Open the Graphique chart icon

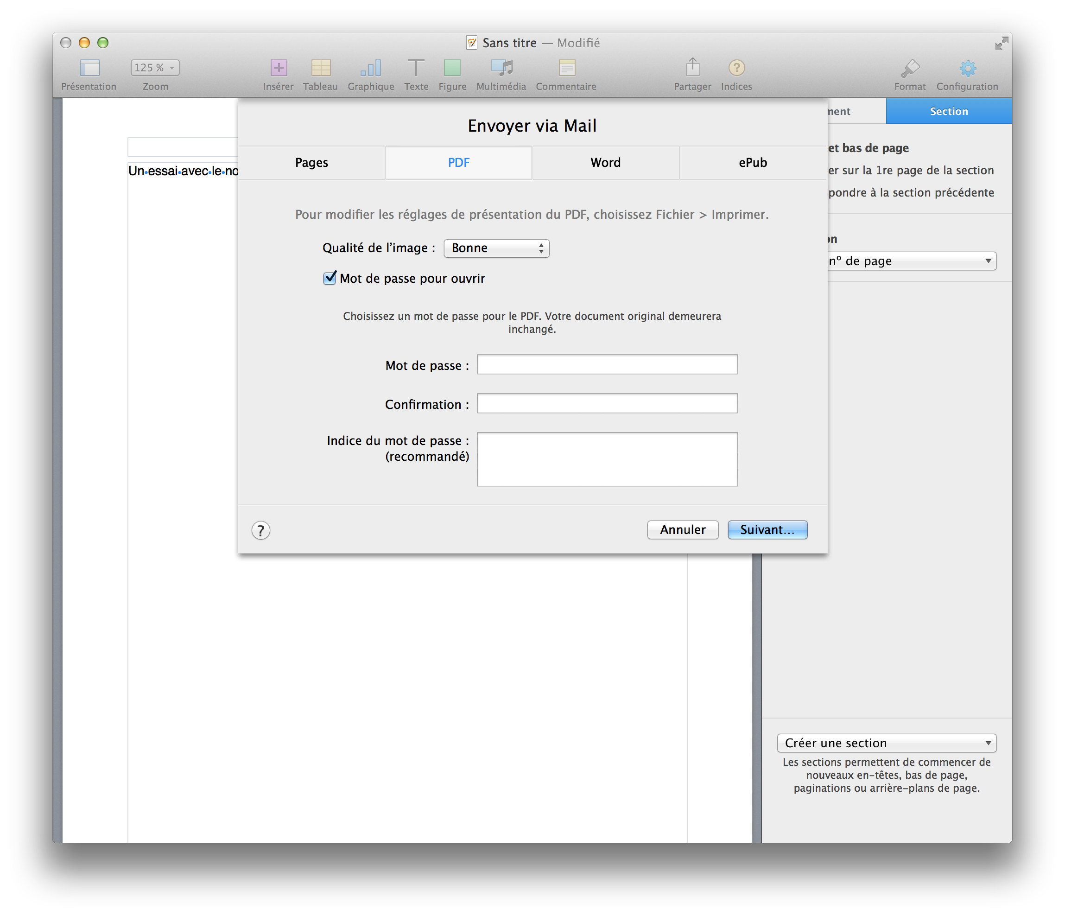pos(371,68)
